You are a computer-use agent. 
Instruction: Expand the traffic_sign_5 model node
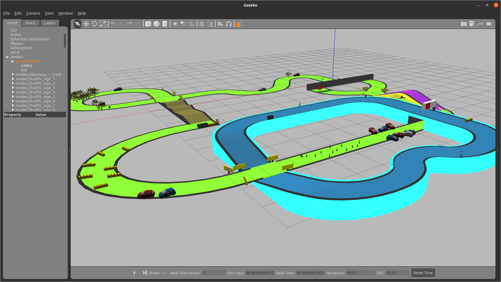tap(13, 97)
